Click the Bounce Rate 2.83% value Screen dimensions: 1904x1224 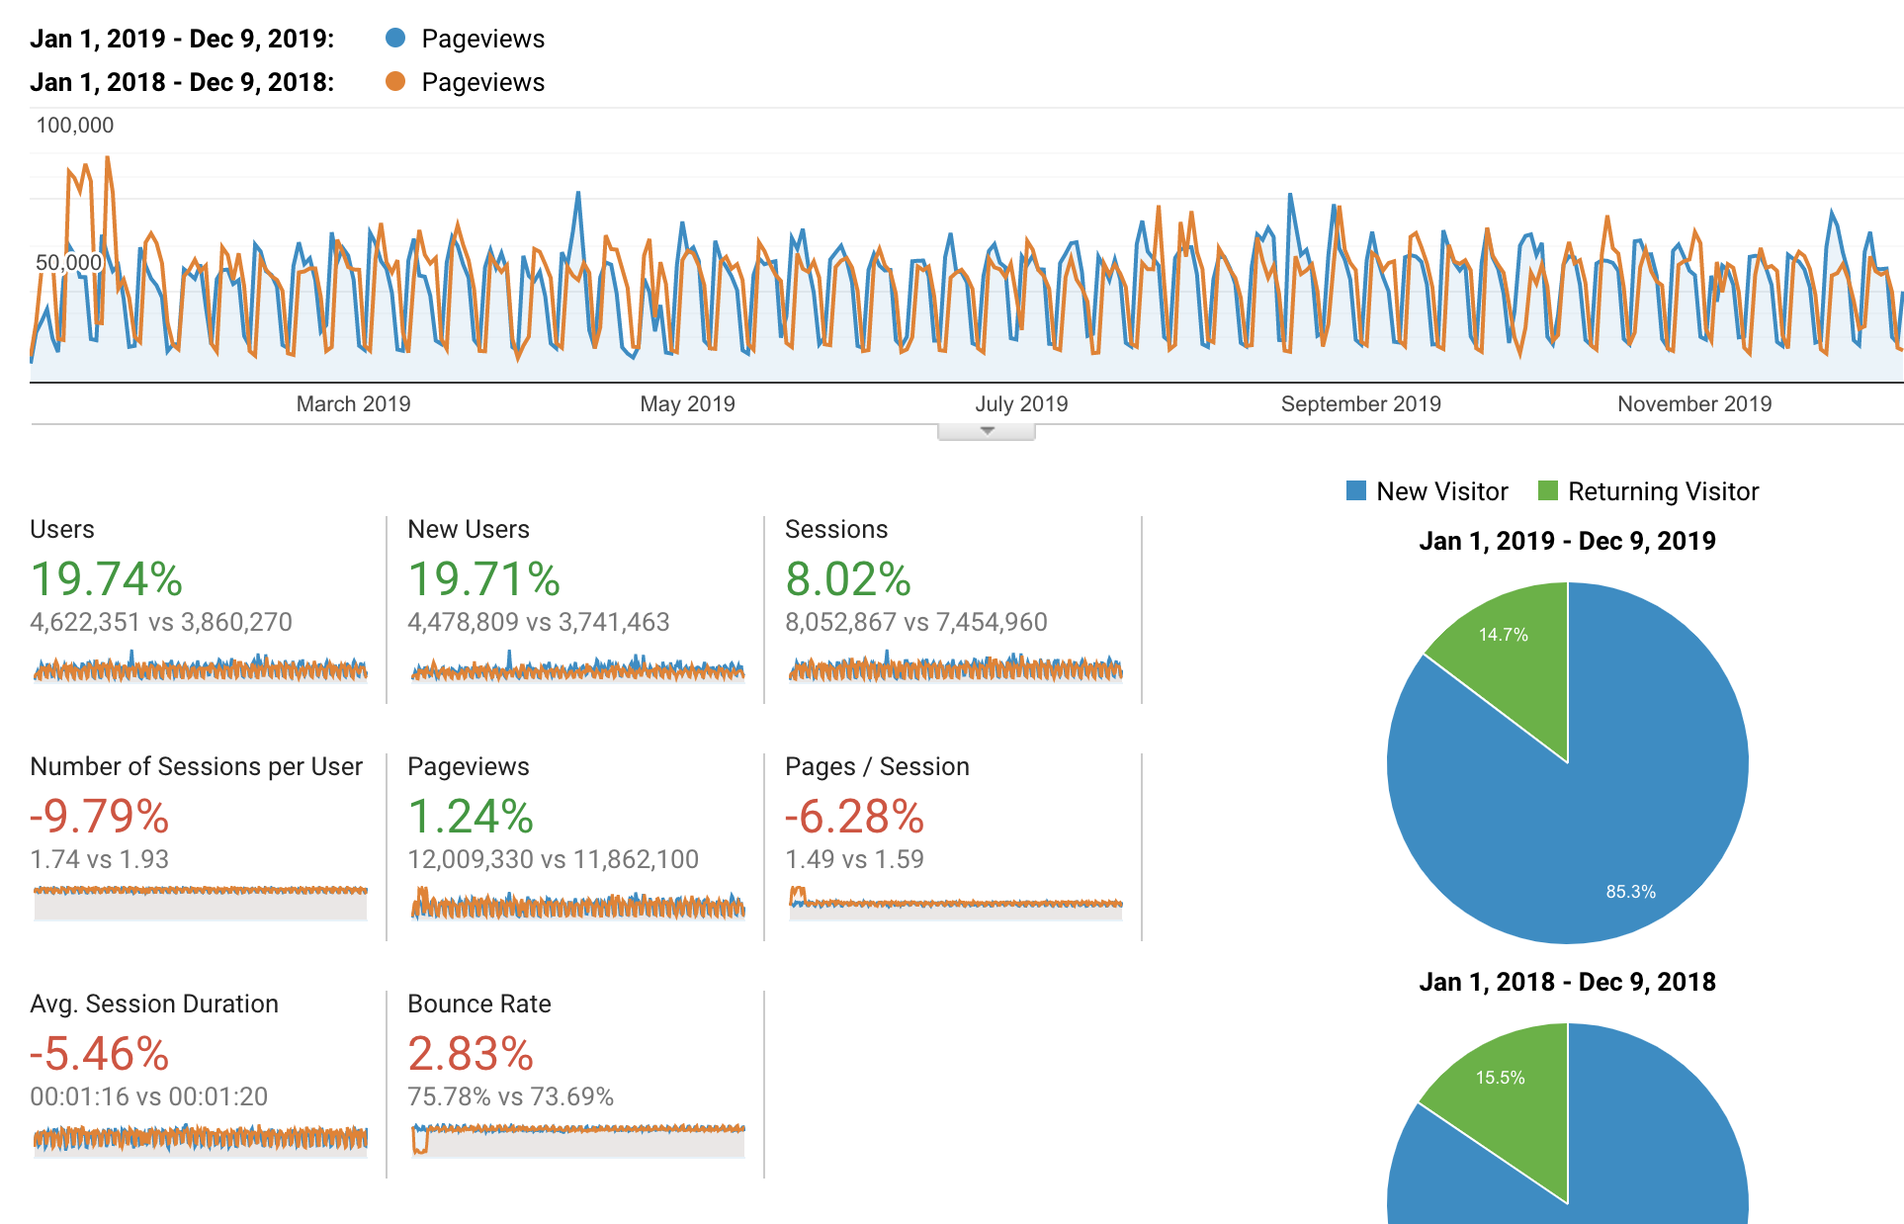point(471,1054)
